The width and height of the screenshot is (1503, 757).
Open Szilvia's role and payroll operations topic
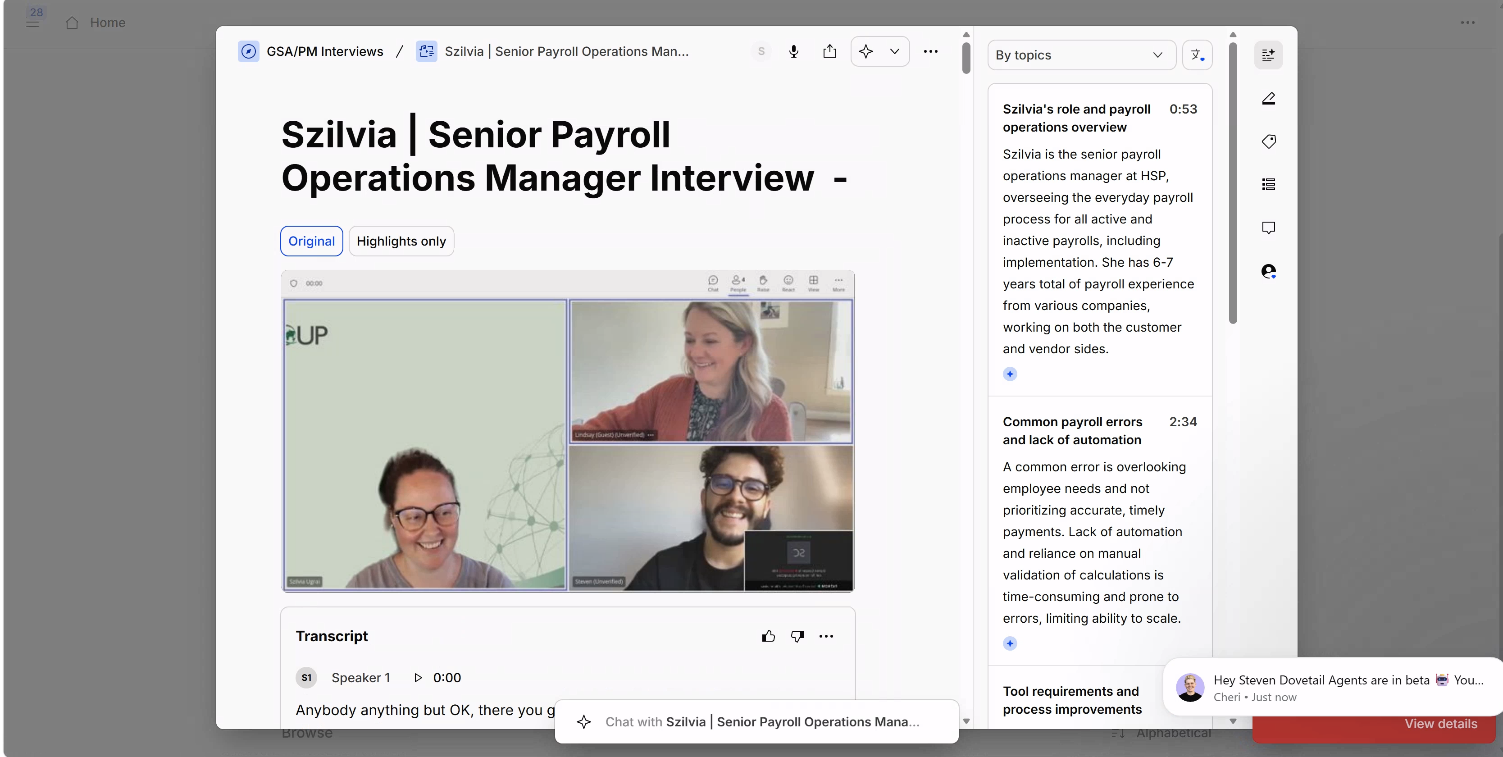pyautogui.click(x=1076, y=118)
